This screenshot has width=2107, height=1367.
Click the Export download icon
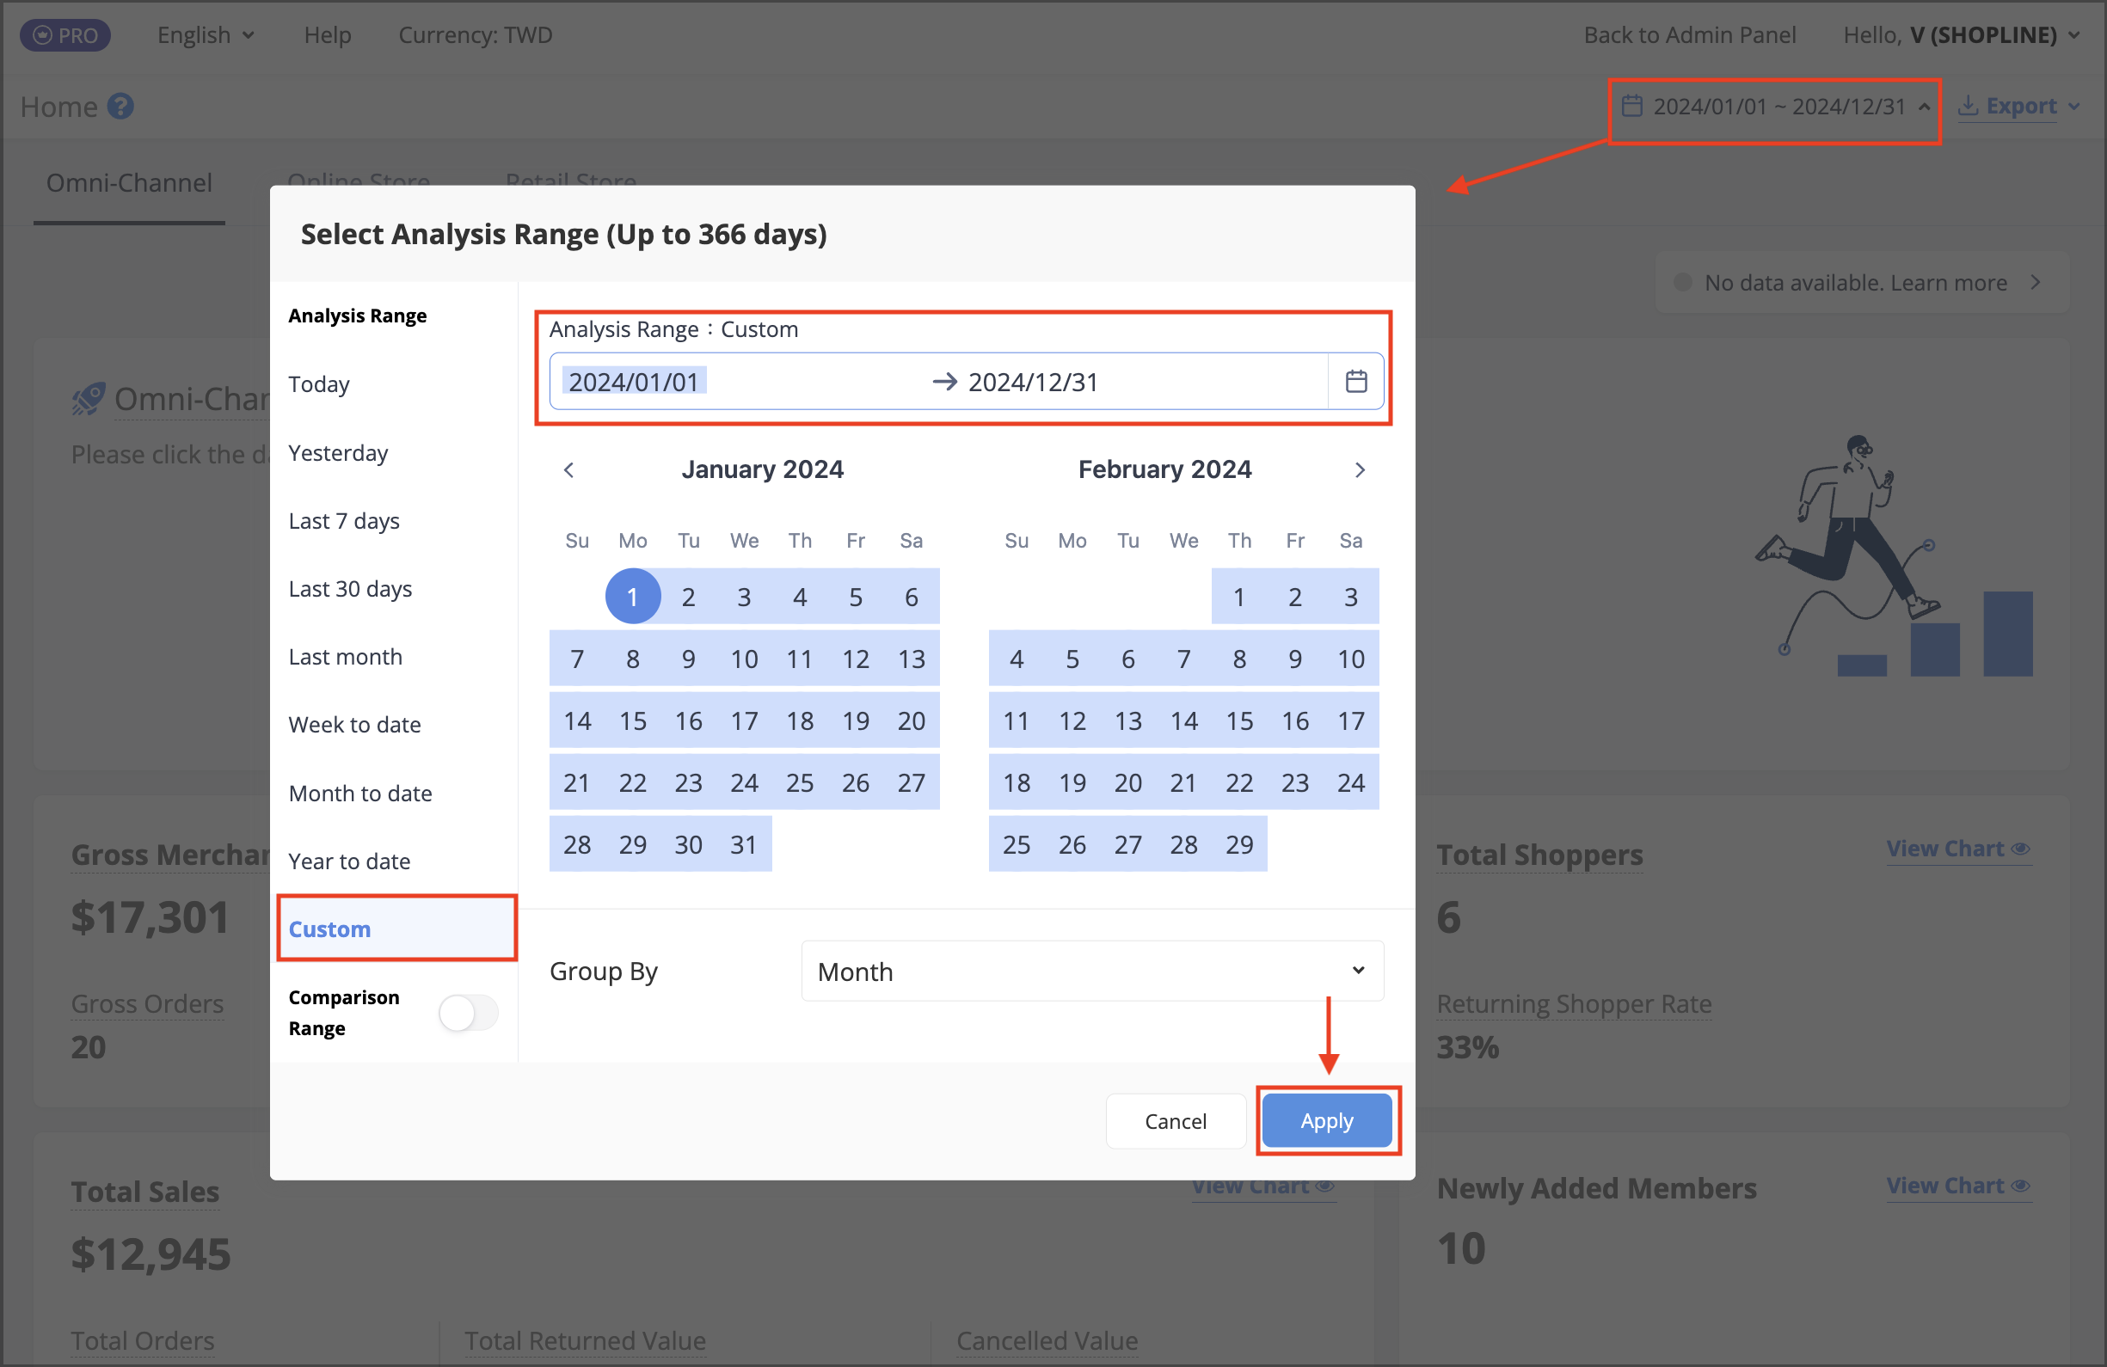pos(1967,105)
